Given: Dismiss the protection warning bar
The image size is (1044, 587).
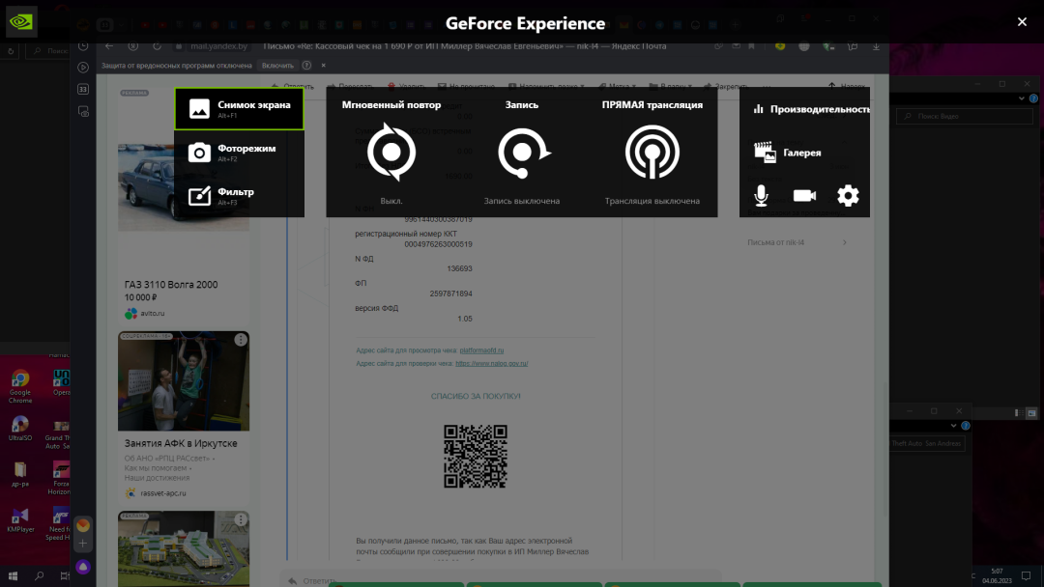Looking at the screenshot, I should tap(324, 65).
